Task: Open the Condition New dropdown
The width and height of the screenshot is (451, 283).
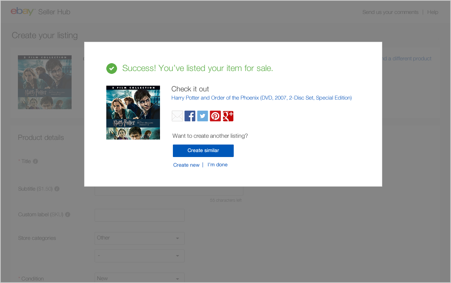Action: tap(140, 278)
